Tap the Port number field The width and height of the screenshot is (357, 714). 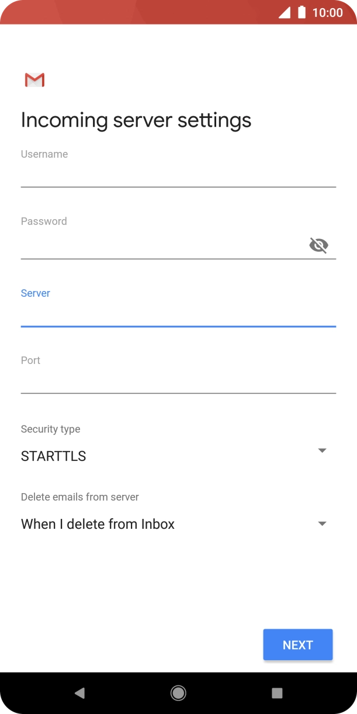[178, 382]
